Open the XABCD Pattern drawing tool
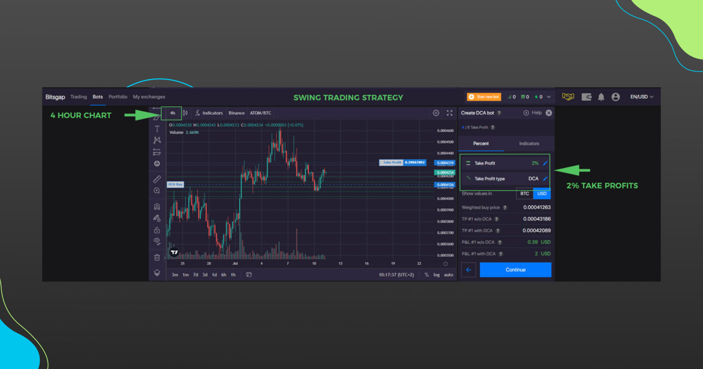Screen dimensions: 703x369 pos(157,140)
